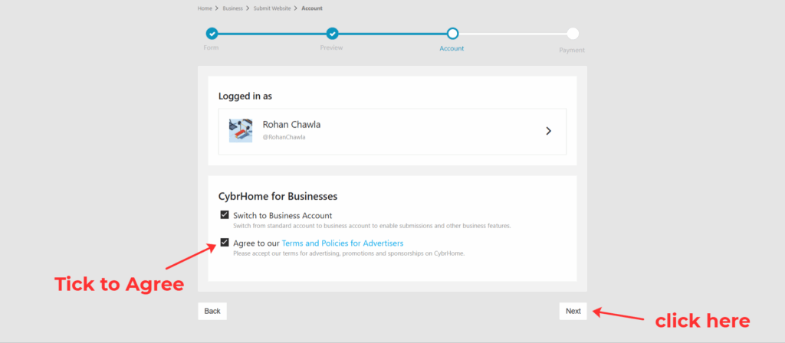Click the Logged in as heading
This screenshot has height=343, width=785.
[245, 96]
